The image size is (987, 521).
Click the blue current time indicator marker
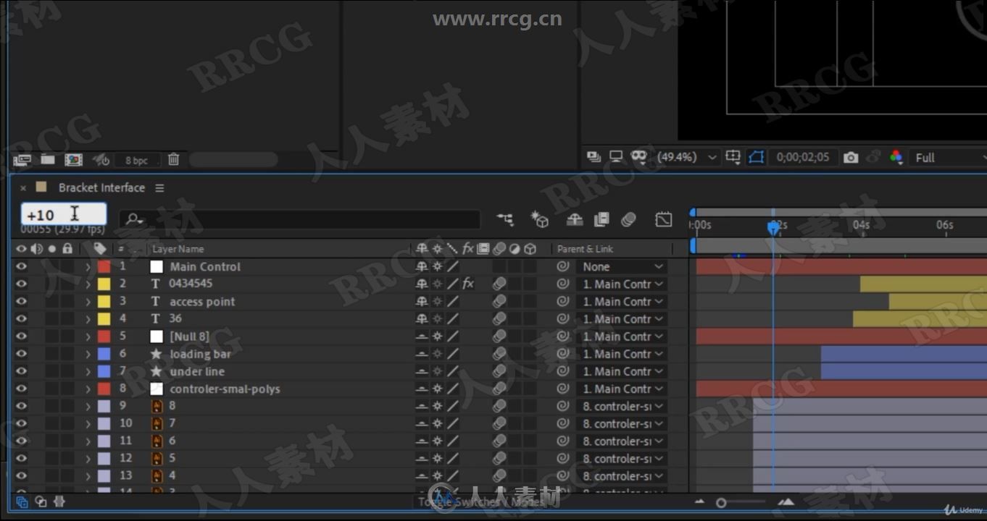[773, 228]
